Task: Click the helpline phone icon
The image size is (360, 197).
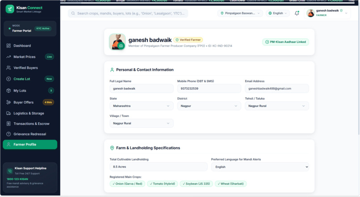Action: coord(10,171)
